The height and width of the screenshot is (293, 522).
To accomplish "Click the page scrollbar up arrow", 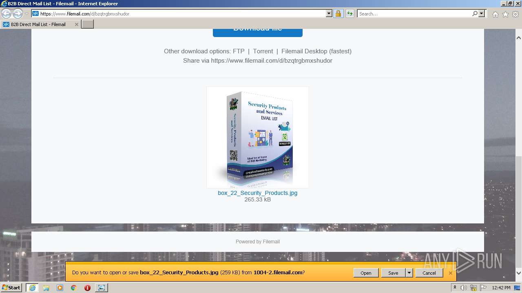I will click(519, 38).
